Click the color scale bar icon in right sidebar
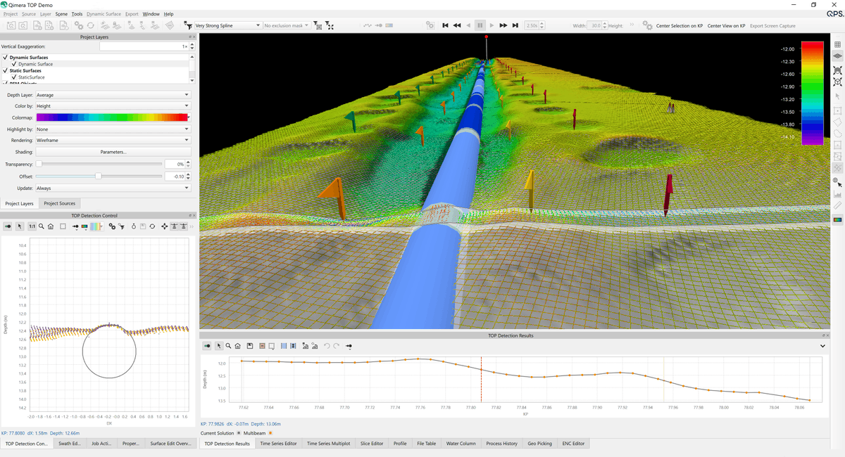Viewport: 845px width, 457px height. pos(837,219)
